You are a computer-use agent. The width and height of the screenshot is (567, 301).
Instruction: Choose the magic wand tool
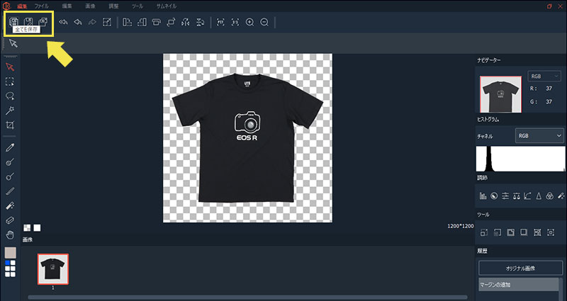[x=10, y=110]
